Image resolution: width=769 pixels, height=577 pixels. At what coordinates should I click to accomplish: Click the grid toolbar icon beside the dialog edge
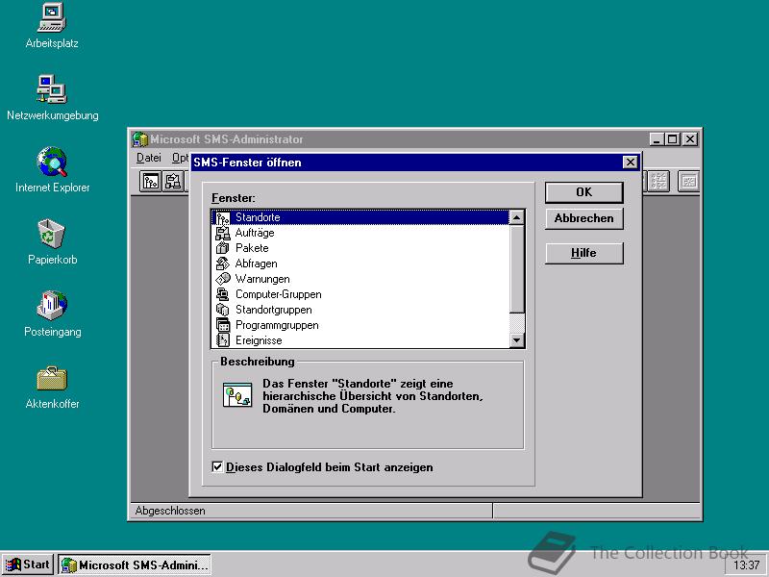[658, 182]
